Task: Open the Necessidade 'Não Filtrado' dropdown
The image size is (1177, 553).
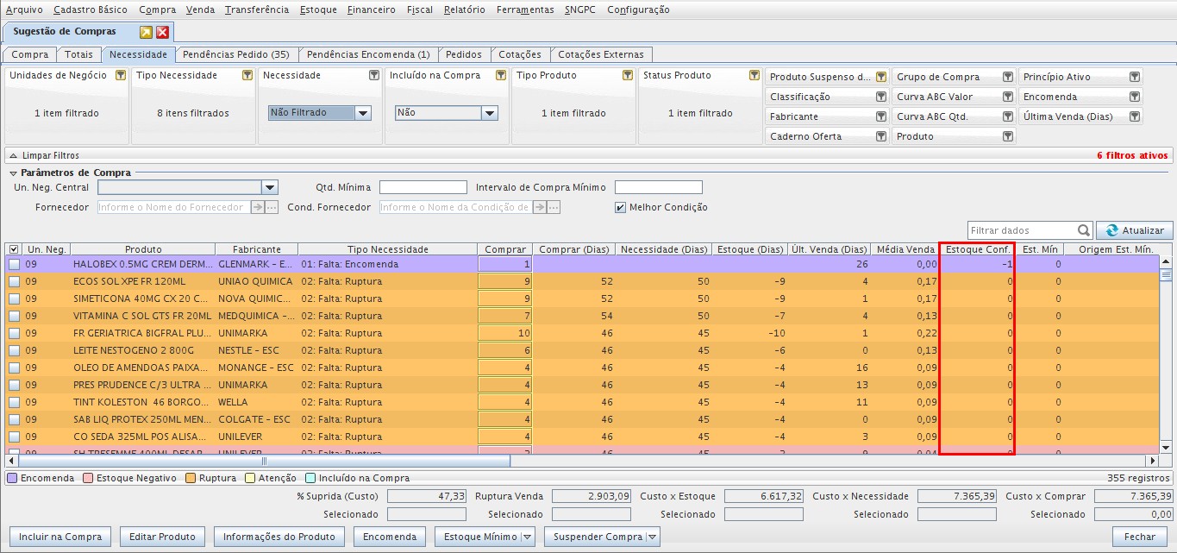Action: (363, 113)
